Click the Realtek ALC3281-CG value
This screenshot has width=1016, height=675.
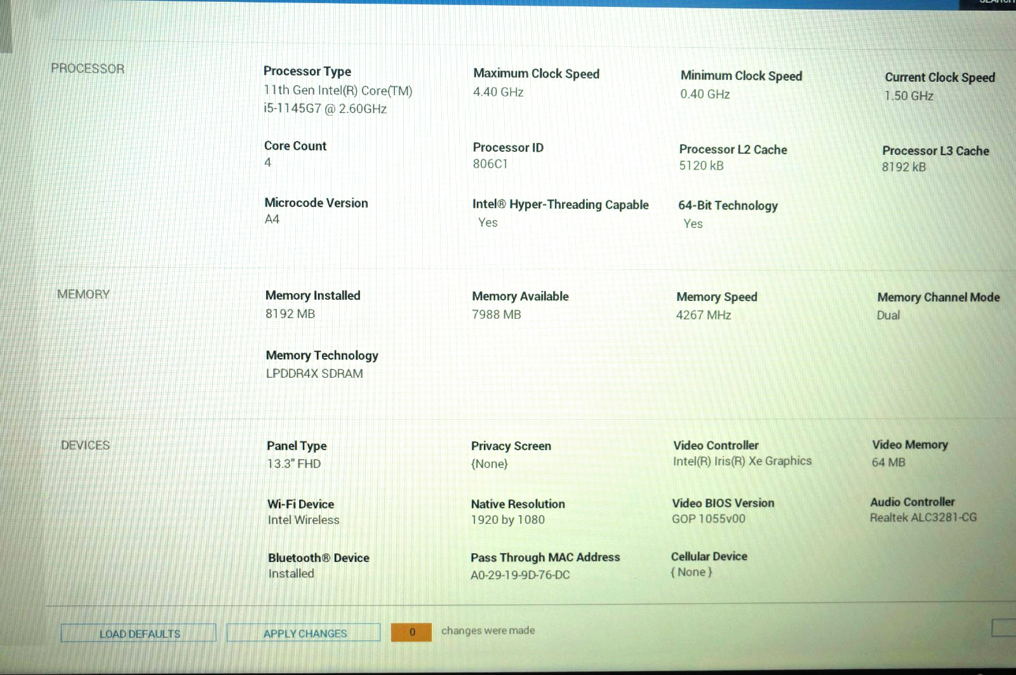(x=923, y=518)
